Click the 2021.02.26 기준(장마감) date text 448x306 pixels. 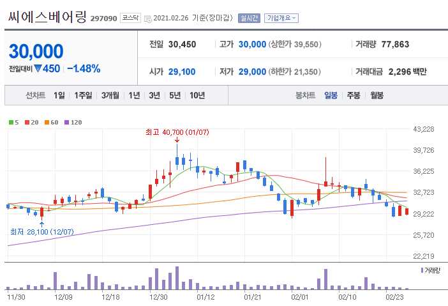(x=193, y=18)
